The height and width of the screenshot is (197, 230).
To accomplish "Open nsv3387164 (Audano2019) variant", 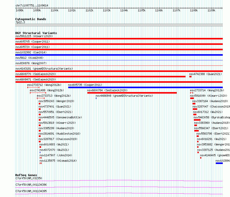I will click(x=210, y=101).
